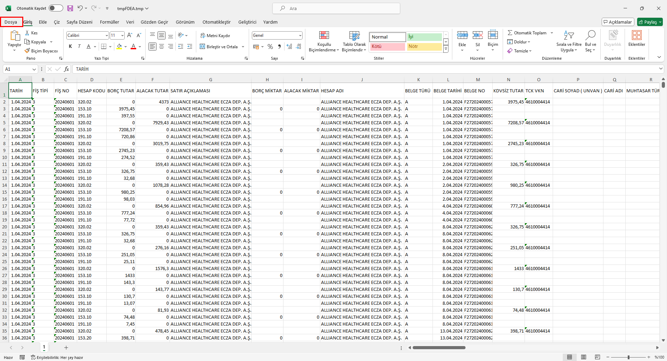Switch to the Sayfa Düzeni tab
The height and width of the screenshot is (361, 667).
click(80, 22)
